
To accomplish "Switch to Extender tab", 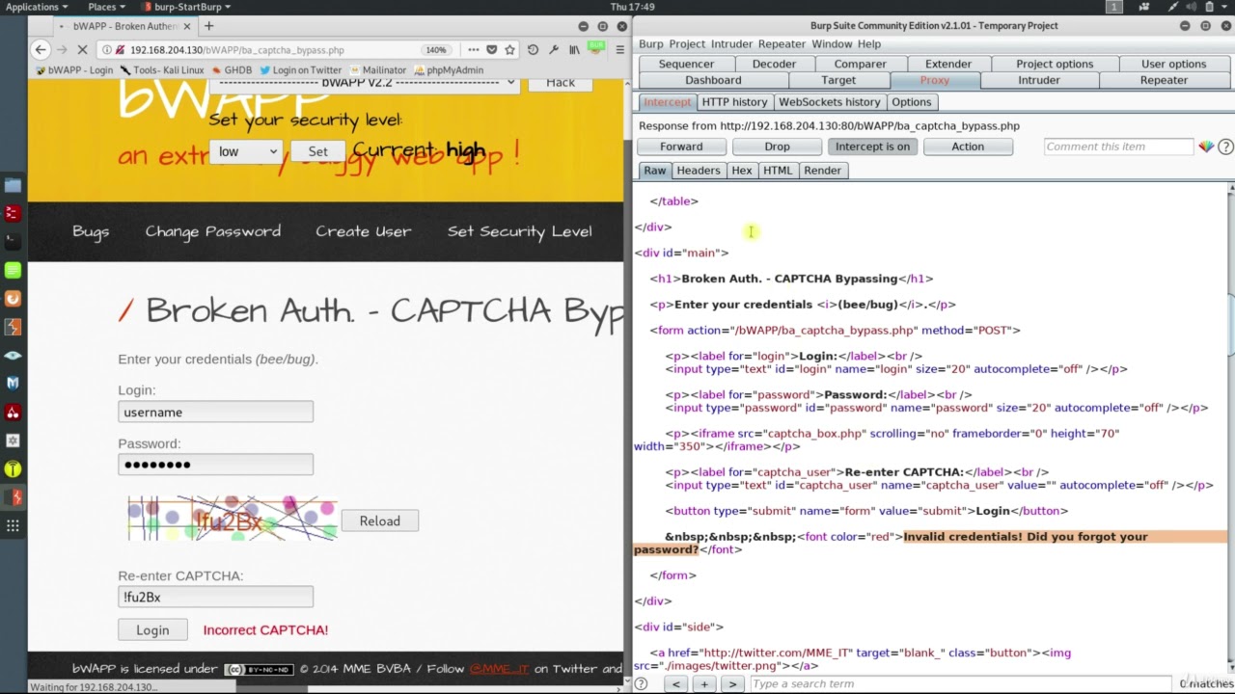I will 947,64.
